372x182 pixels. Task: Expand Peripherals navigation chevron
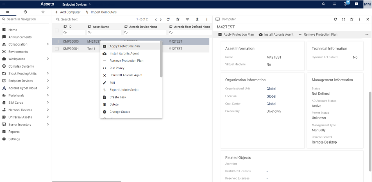click(48, 95)
